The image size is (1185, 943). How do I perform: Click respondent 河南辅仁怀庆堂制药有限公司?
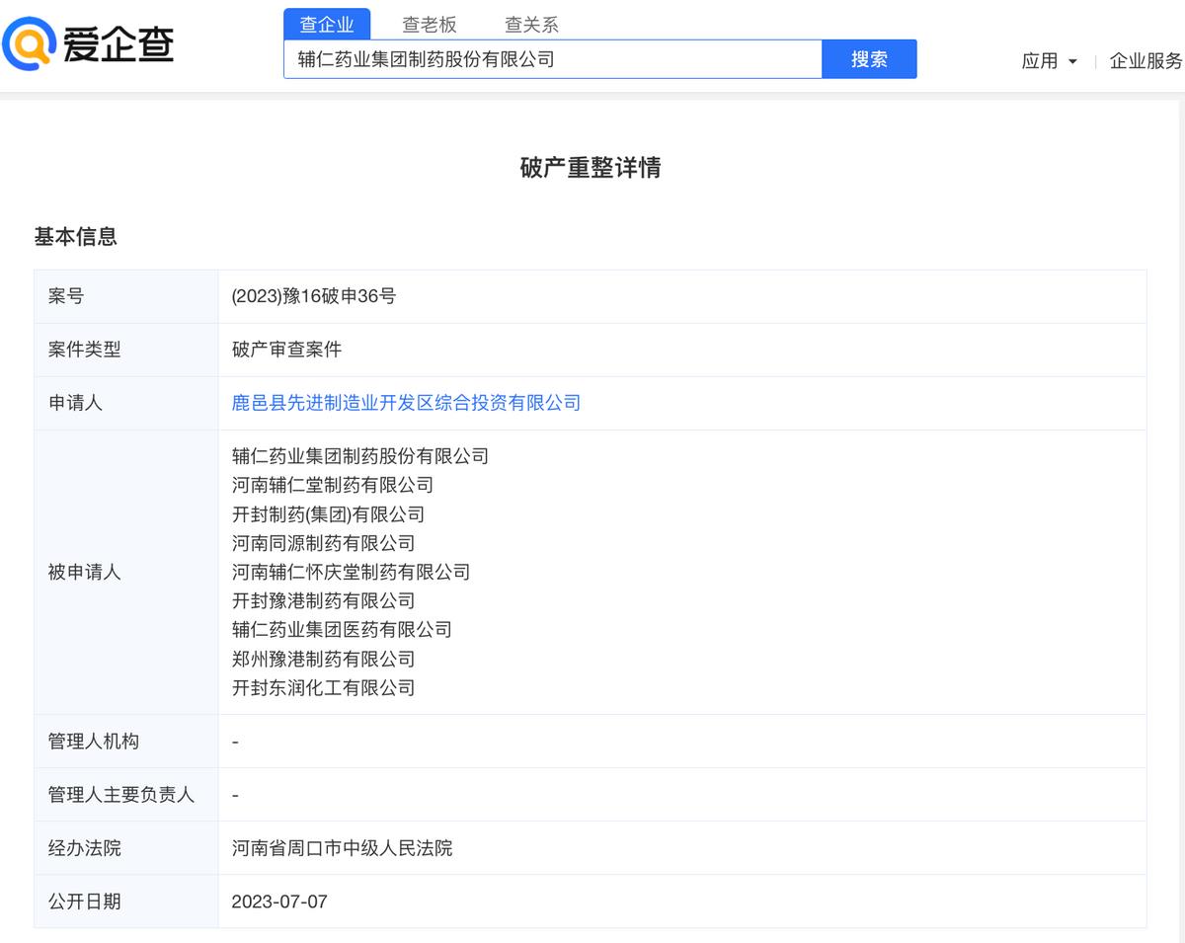click(x=351, y=572)
